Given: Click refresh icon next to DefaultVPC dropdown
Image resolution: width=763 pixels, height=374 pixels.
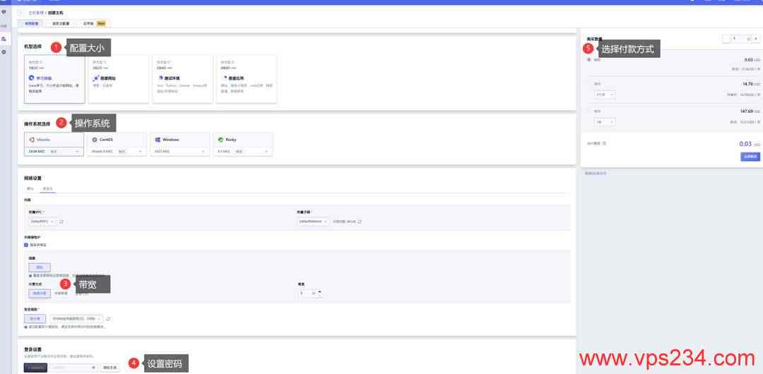Looking at the screenshot, I should click(x=61, y=222).
